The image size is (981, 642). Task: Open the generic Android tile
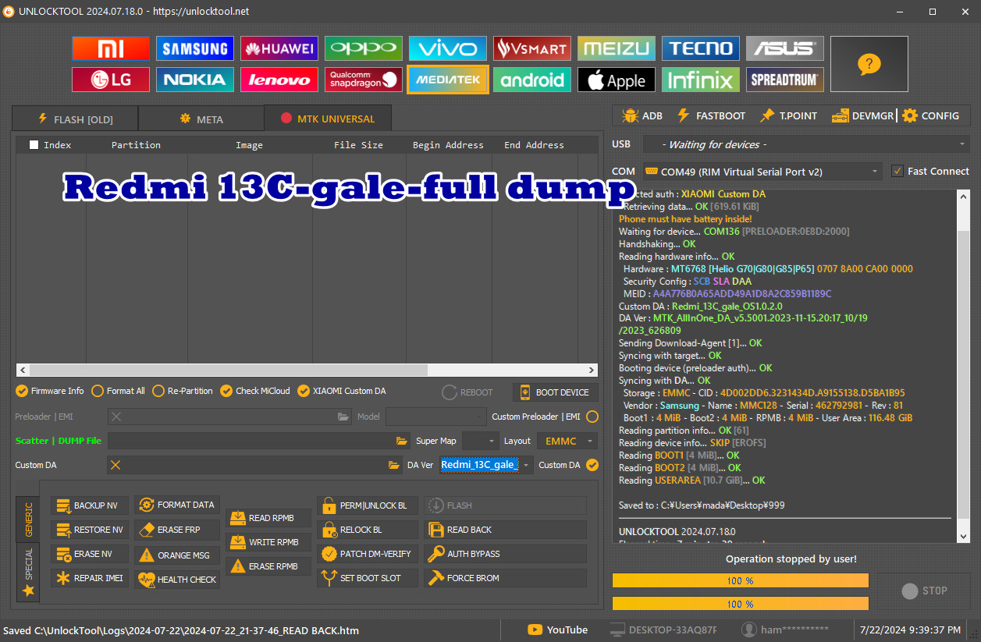(532, 80)
